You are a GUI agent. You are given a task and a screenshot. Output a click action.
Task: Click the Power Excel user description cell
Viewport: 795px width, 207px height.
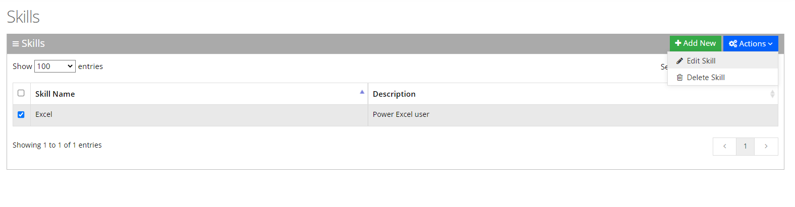coord(401,115)
